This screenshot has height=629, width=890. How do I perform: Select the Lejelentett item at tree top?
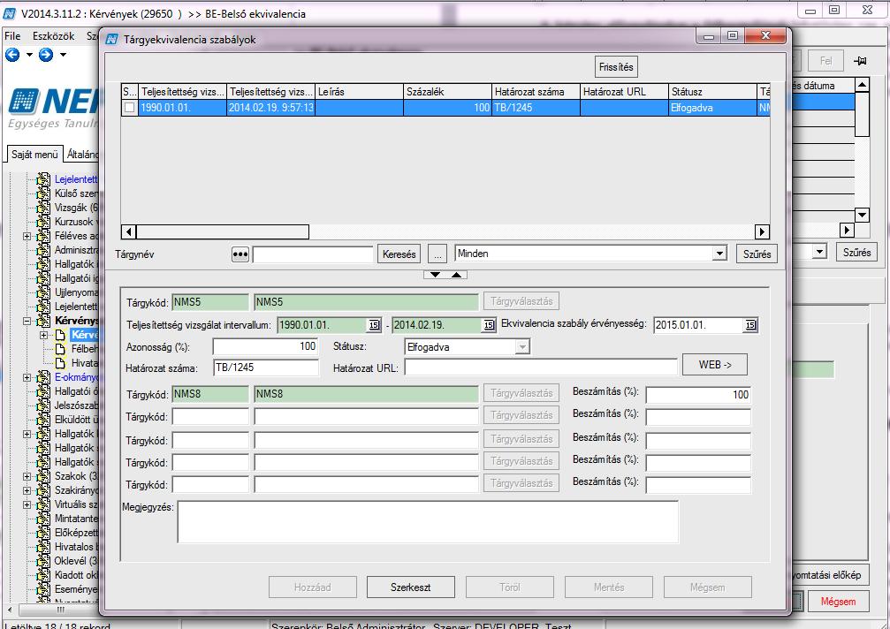click(76, 179)
